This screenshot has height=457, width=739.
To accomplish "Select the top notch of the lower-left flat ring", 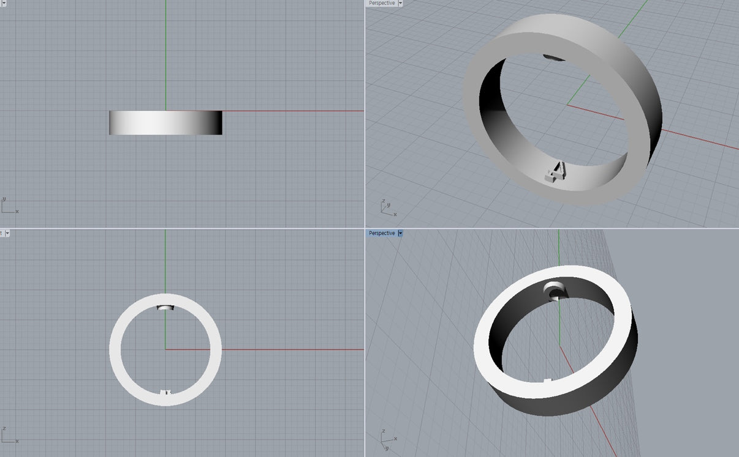I will (x=165, y=307).
